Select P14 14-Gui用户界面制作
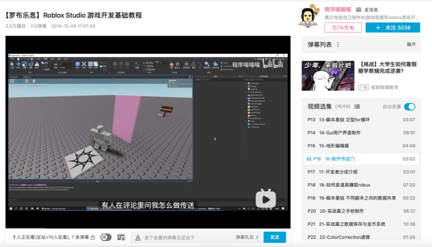 pyautogui.click(x=361, y=133)
